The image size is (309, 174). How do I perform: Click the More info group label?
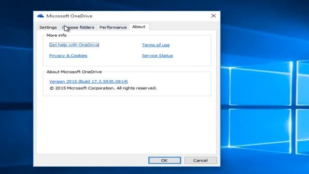tap(56, 35)
